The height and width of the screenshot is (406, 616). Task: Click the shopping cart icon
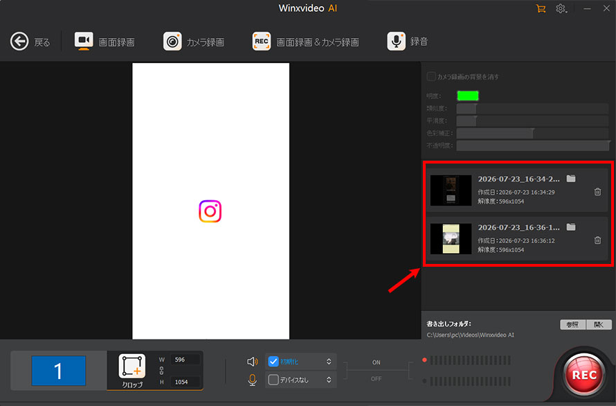click(x=541, y=8)
